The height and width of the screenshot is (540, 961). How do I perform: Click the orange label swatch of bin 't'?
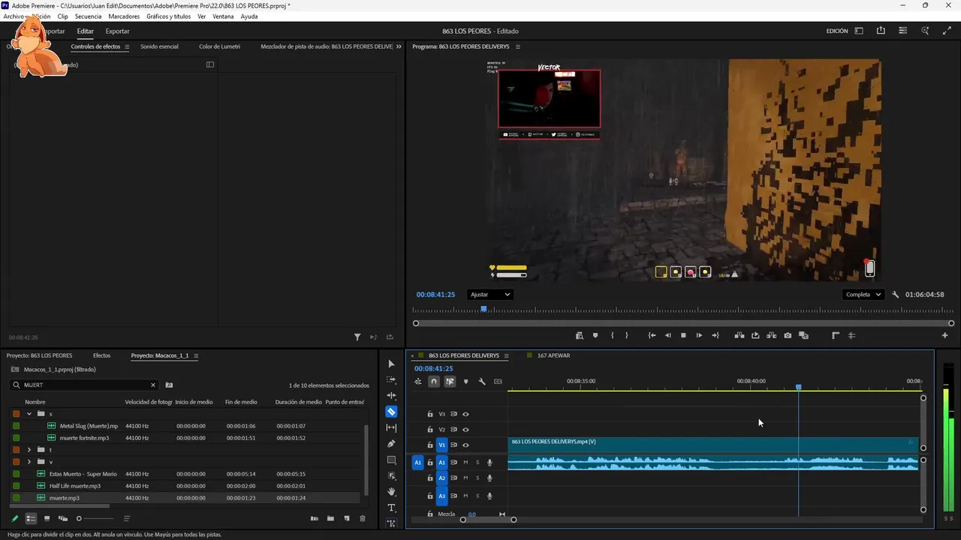pyautogui.click(x=17, y=450)
